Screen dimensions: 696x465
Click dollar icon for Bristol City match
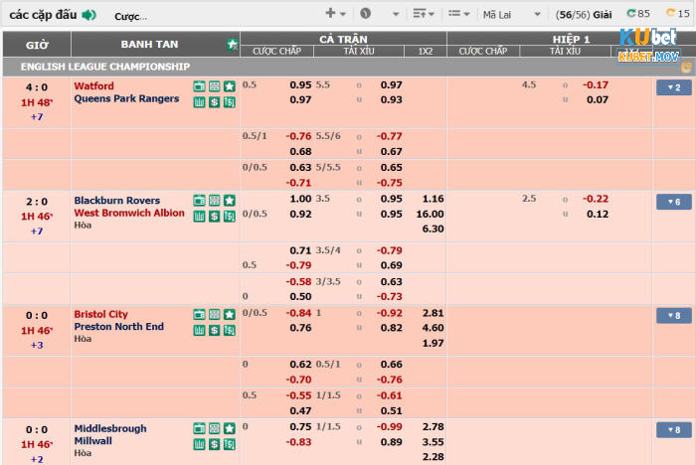pos(215,331)
